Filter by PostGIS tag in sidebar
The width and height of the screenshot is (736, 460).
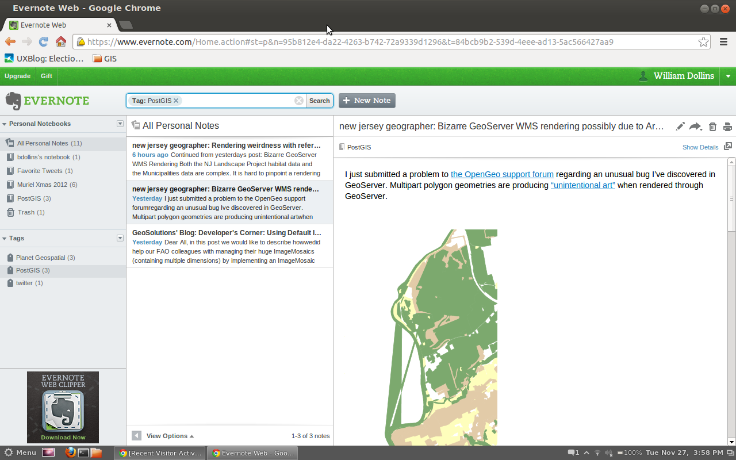pos(63,270)
